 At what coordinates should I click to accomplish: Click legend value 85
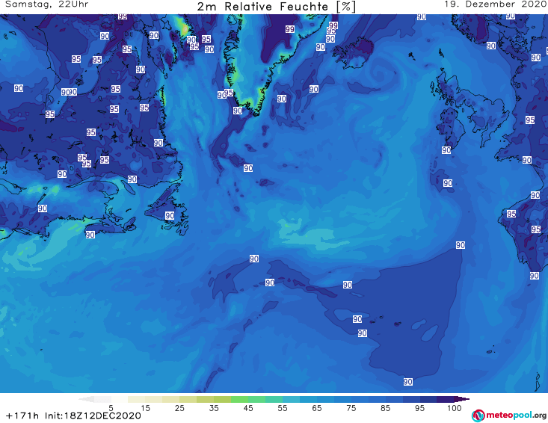pos(385,408)
